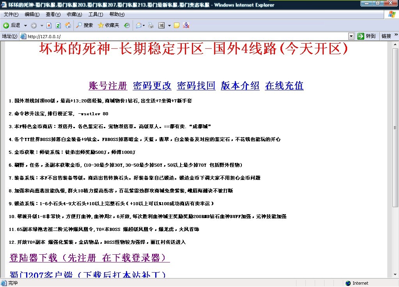Screen dimensions: 399x287
Task: Open the Edit tool dropdown arrow
Action: [169, 25]
